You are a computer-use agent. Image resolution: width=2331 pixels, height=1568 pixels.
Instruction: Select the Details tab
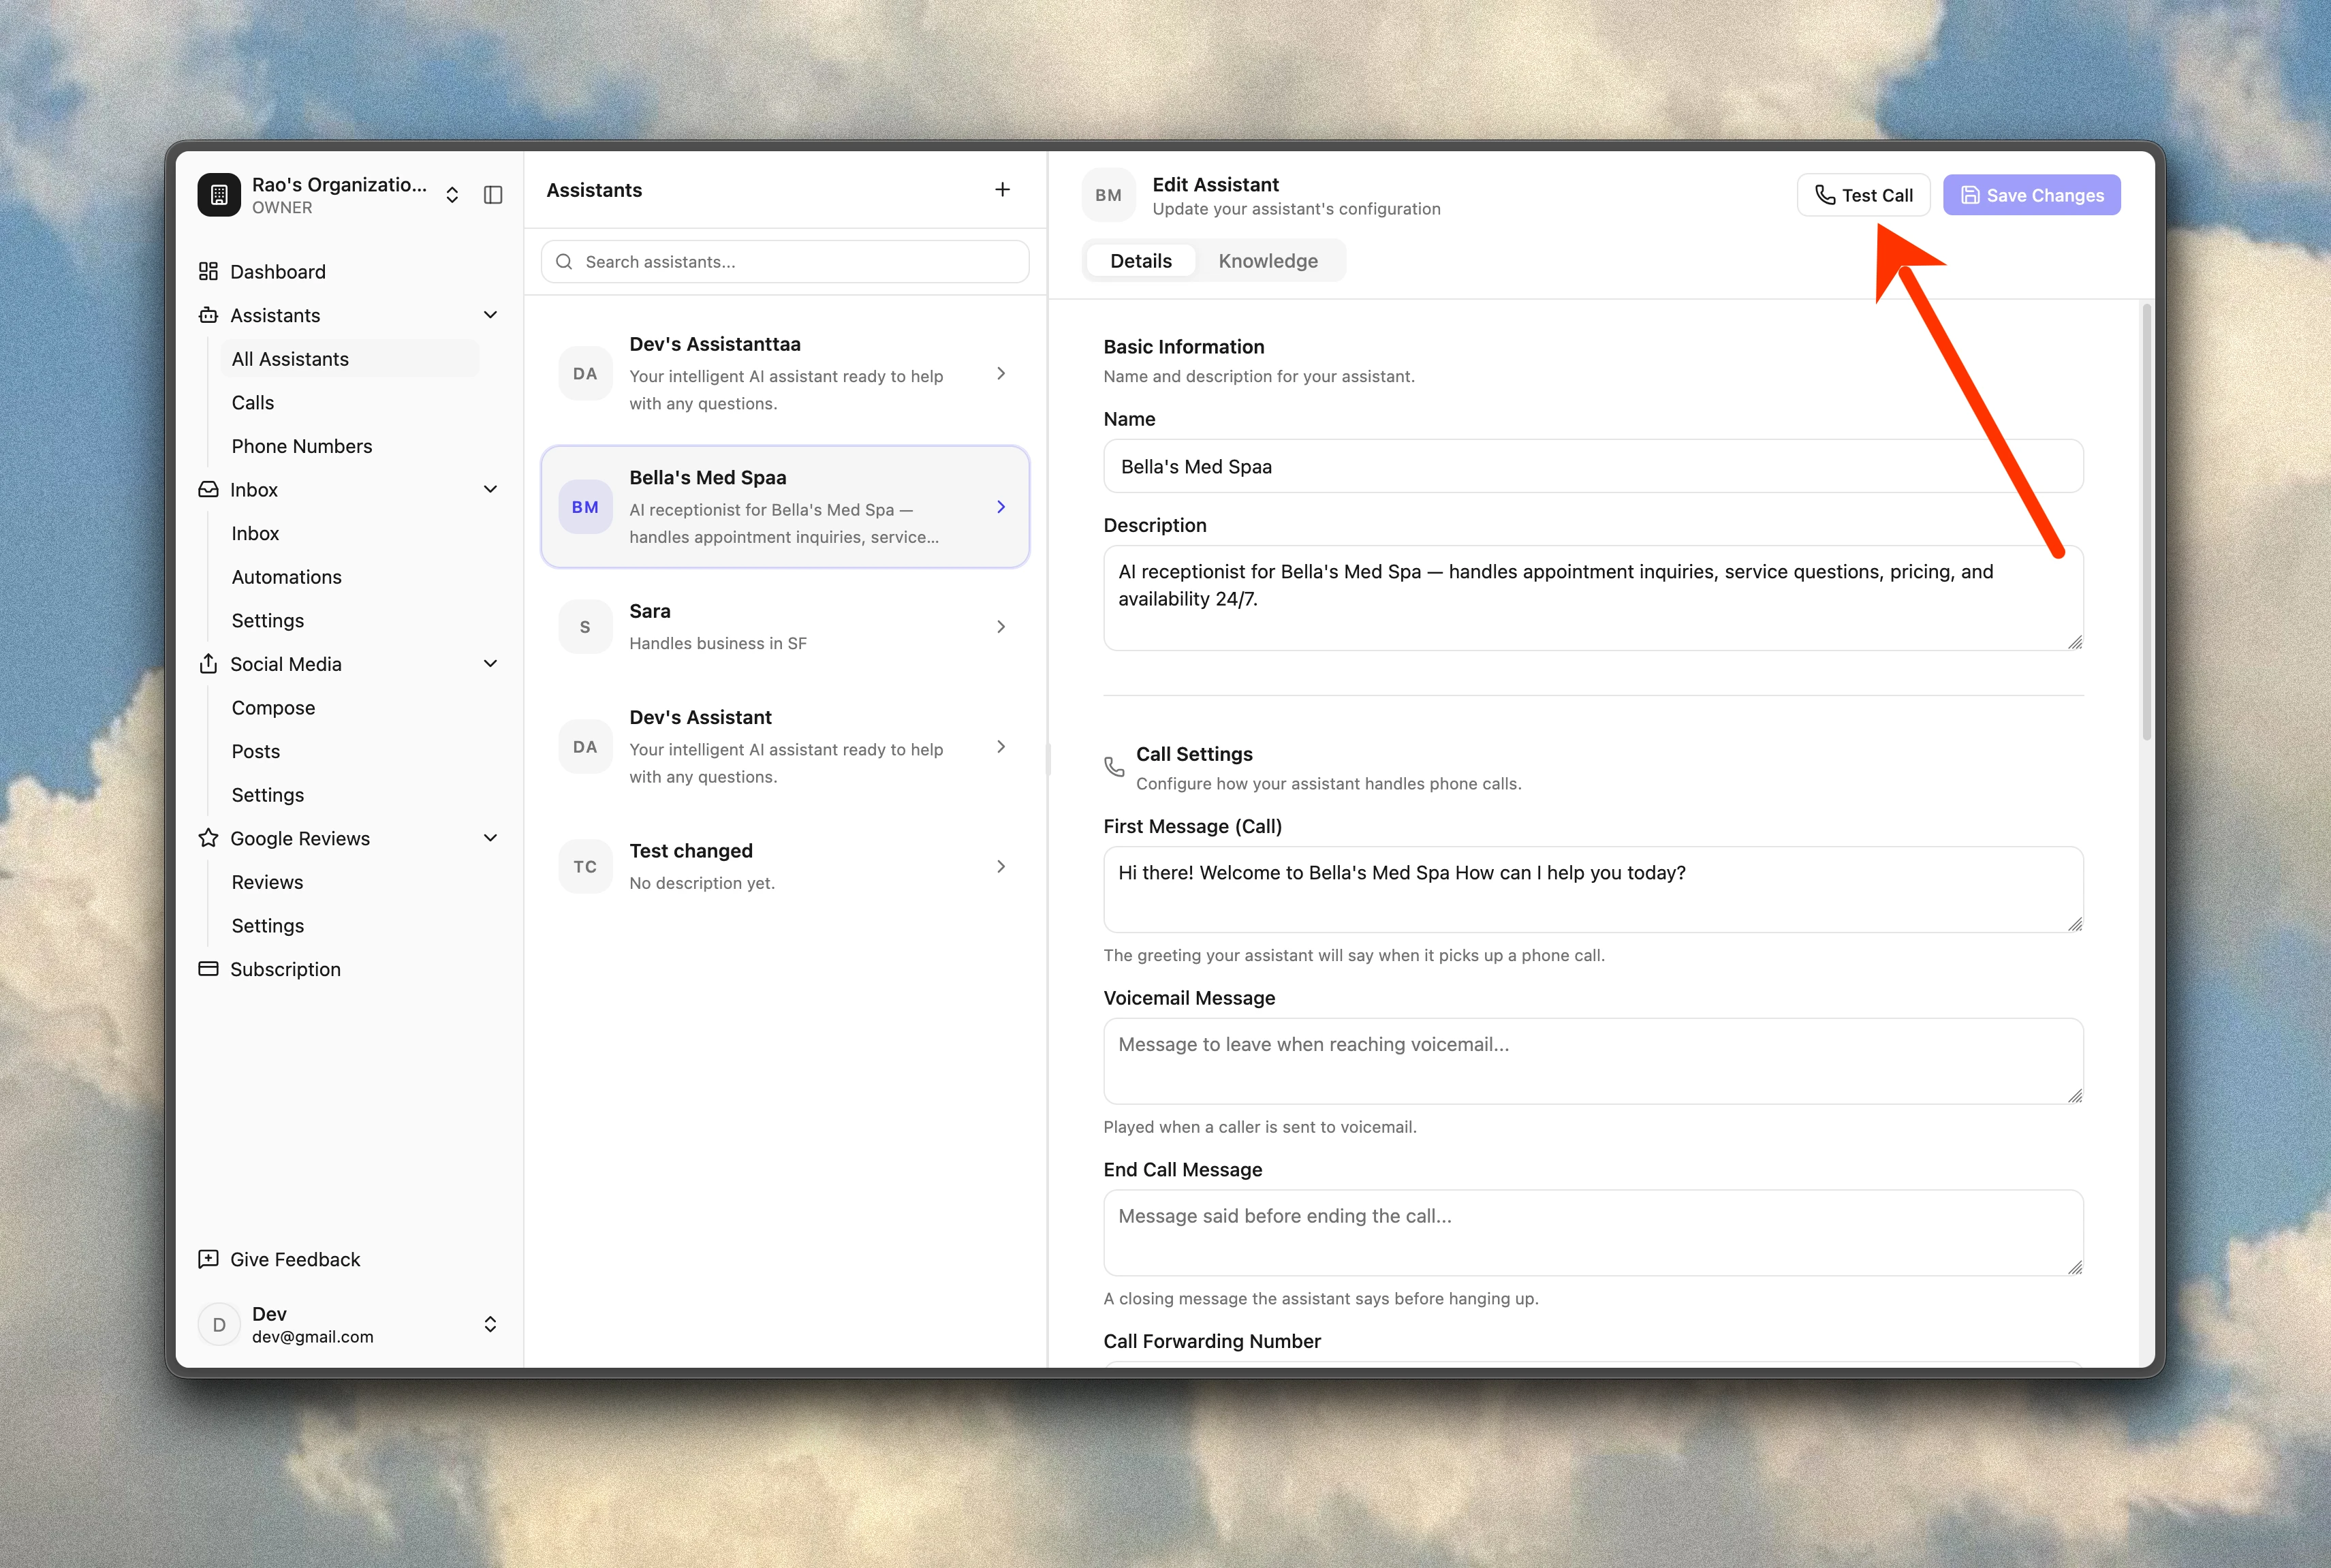point(1140,260)
